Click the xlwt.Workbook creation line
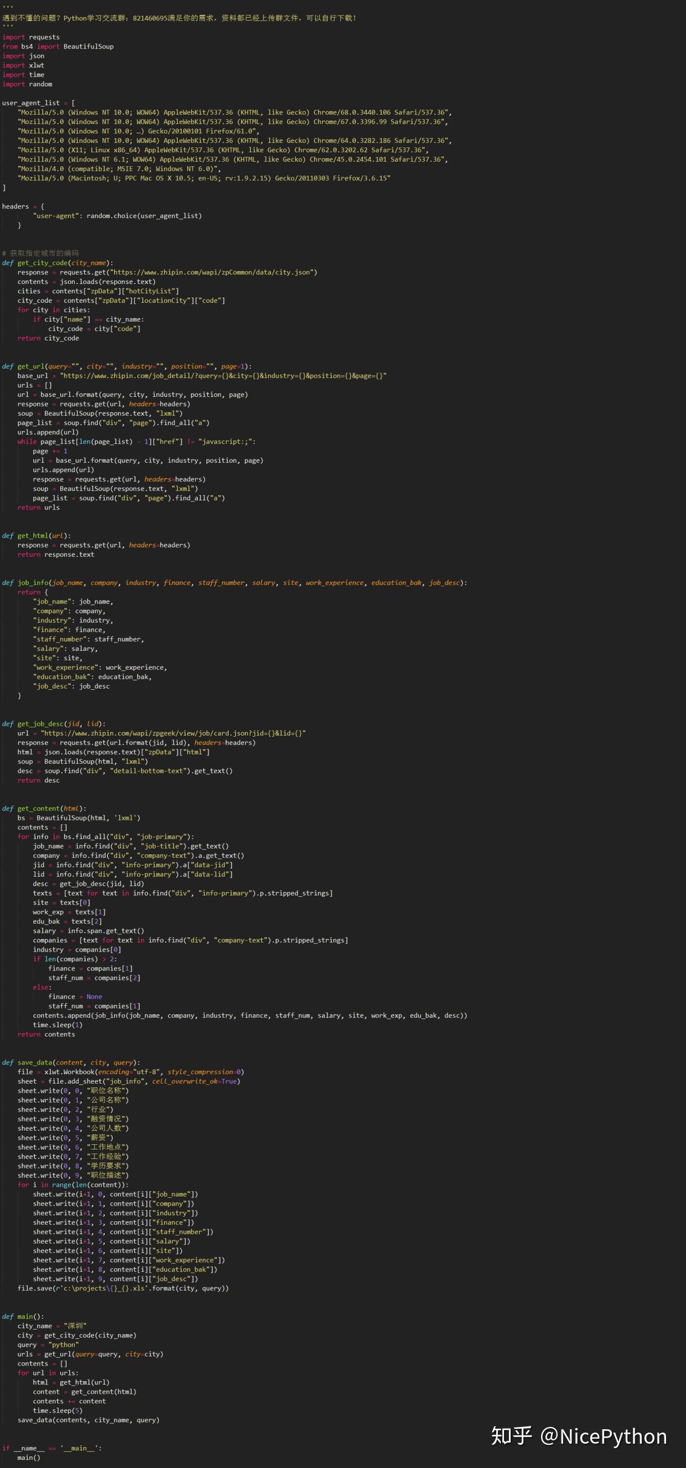 pos(131,1071)
